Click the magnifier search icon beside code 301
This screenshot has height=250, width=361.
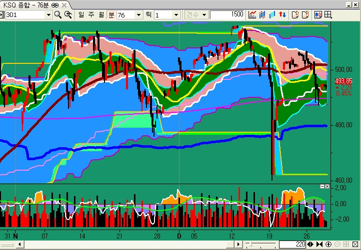pyautogui.click(x=58, y=15)
